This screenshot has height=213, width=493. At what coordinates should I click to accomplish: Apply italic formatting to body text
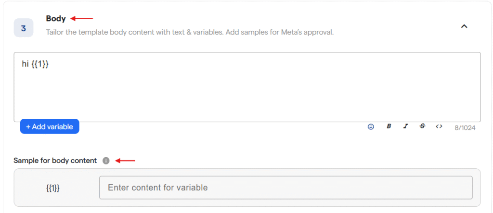click(405, 126)
